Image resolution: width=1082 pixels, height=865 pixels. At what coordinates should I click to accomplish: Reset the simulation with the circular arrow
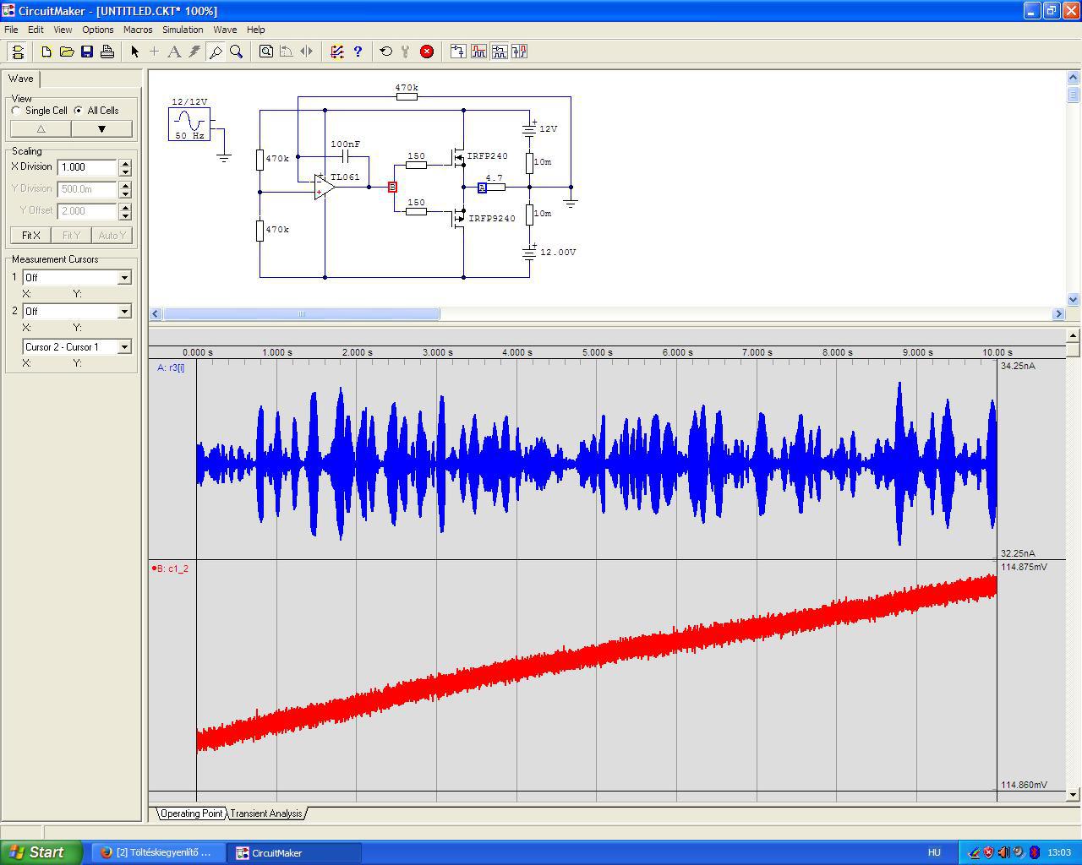pyautogui.click(x=386, y=52)
